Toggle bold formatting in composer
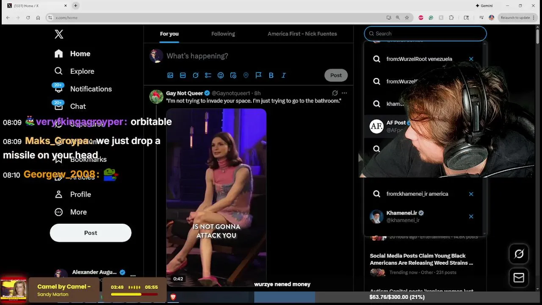This screenshot has height=305, width=542. [271, 75]
